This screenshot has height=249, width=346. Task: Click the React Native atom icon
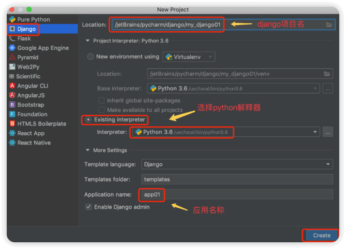[13, 143]
